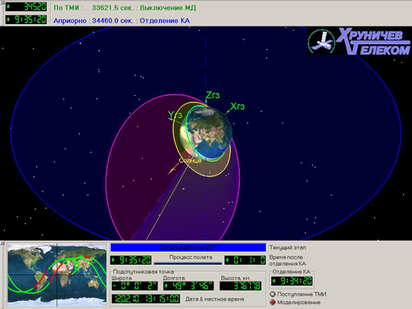Click the Earth globe in the 3D view
This screenshot has width=412, height=309.
click(x=207, y=134)
